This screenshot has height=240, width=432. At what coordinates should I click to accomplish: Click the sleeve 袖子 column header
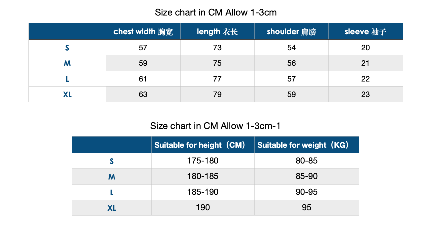click(365, 32)
